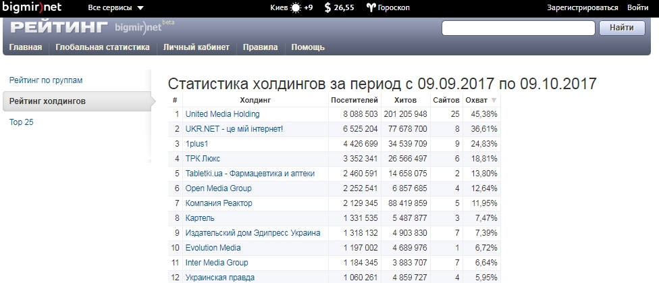
Task: Open the Помощь menu item
Action: click(308, 47)
